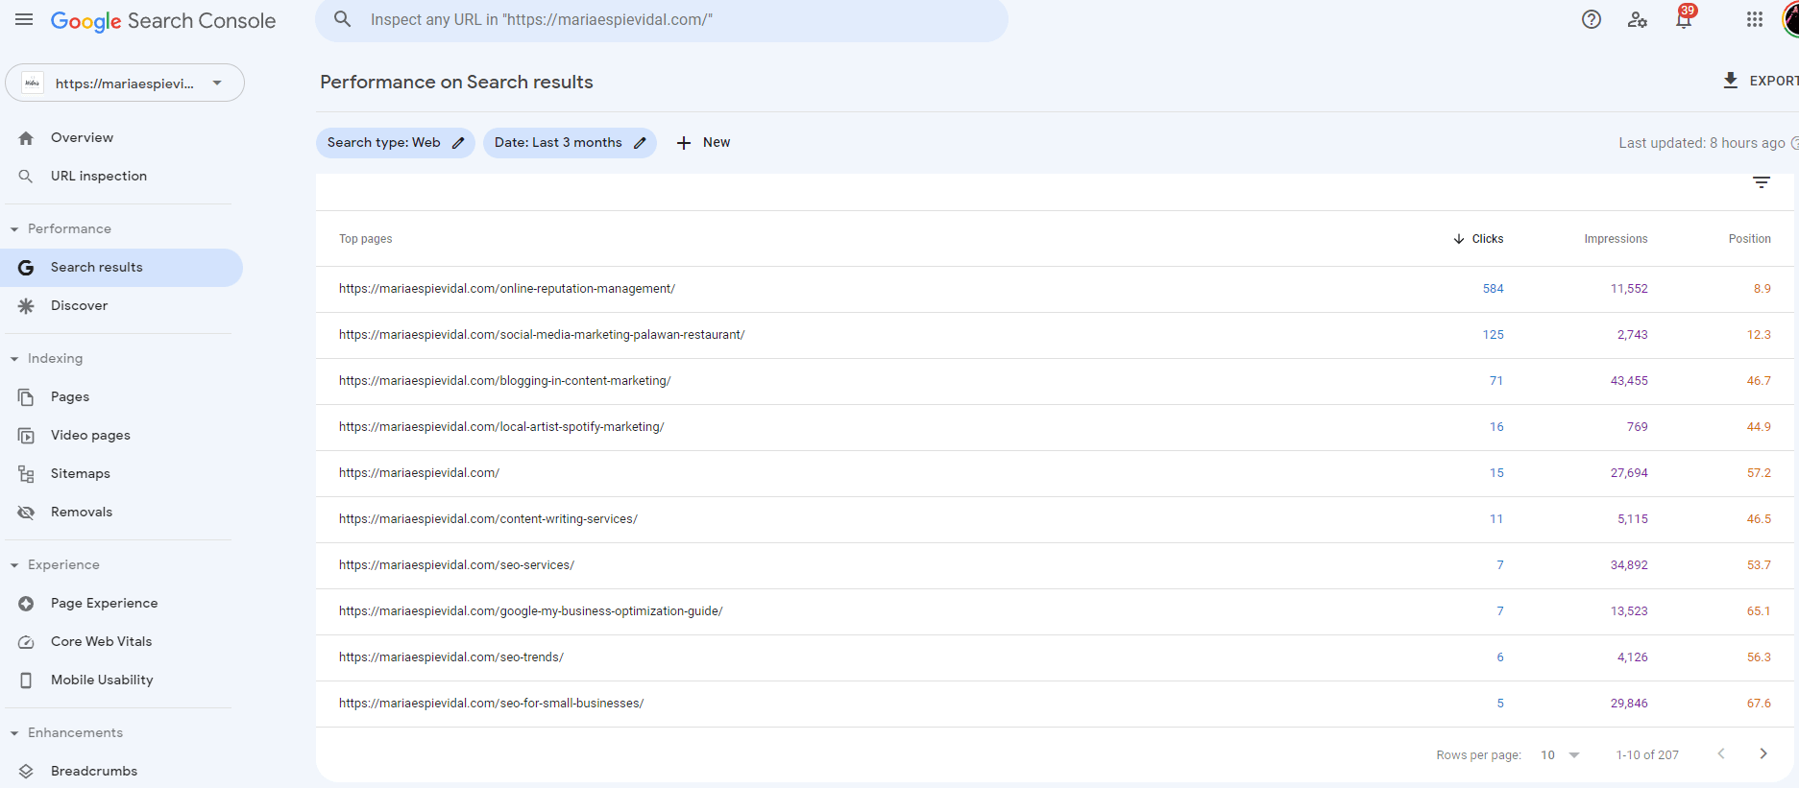Click the Discover asterisk icon
The image size is (1799, 788).
(26, 306)
